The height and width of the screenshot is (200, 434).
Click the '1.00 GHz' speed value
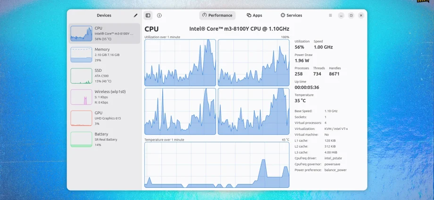[323, 47]
